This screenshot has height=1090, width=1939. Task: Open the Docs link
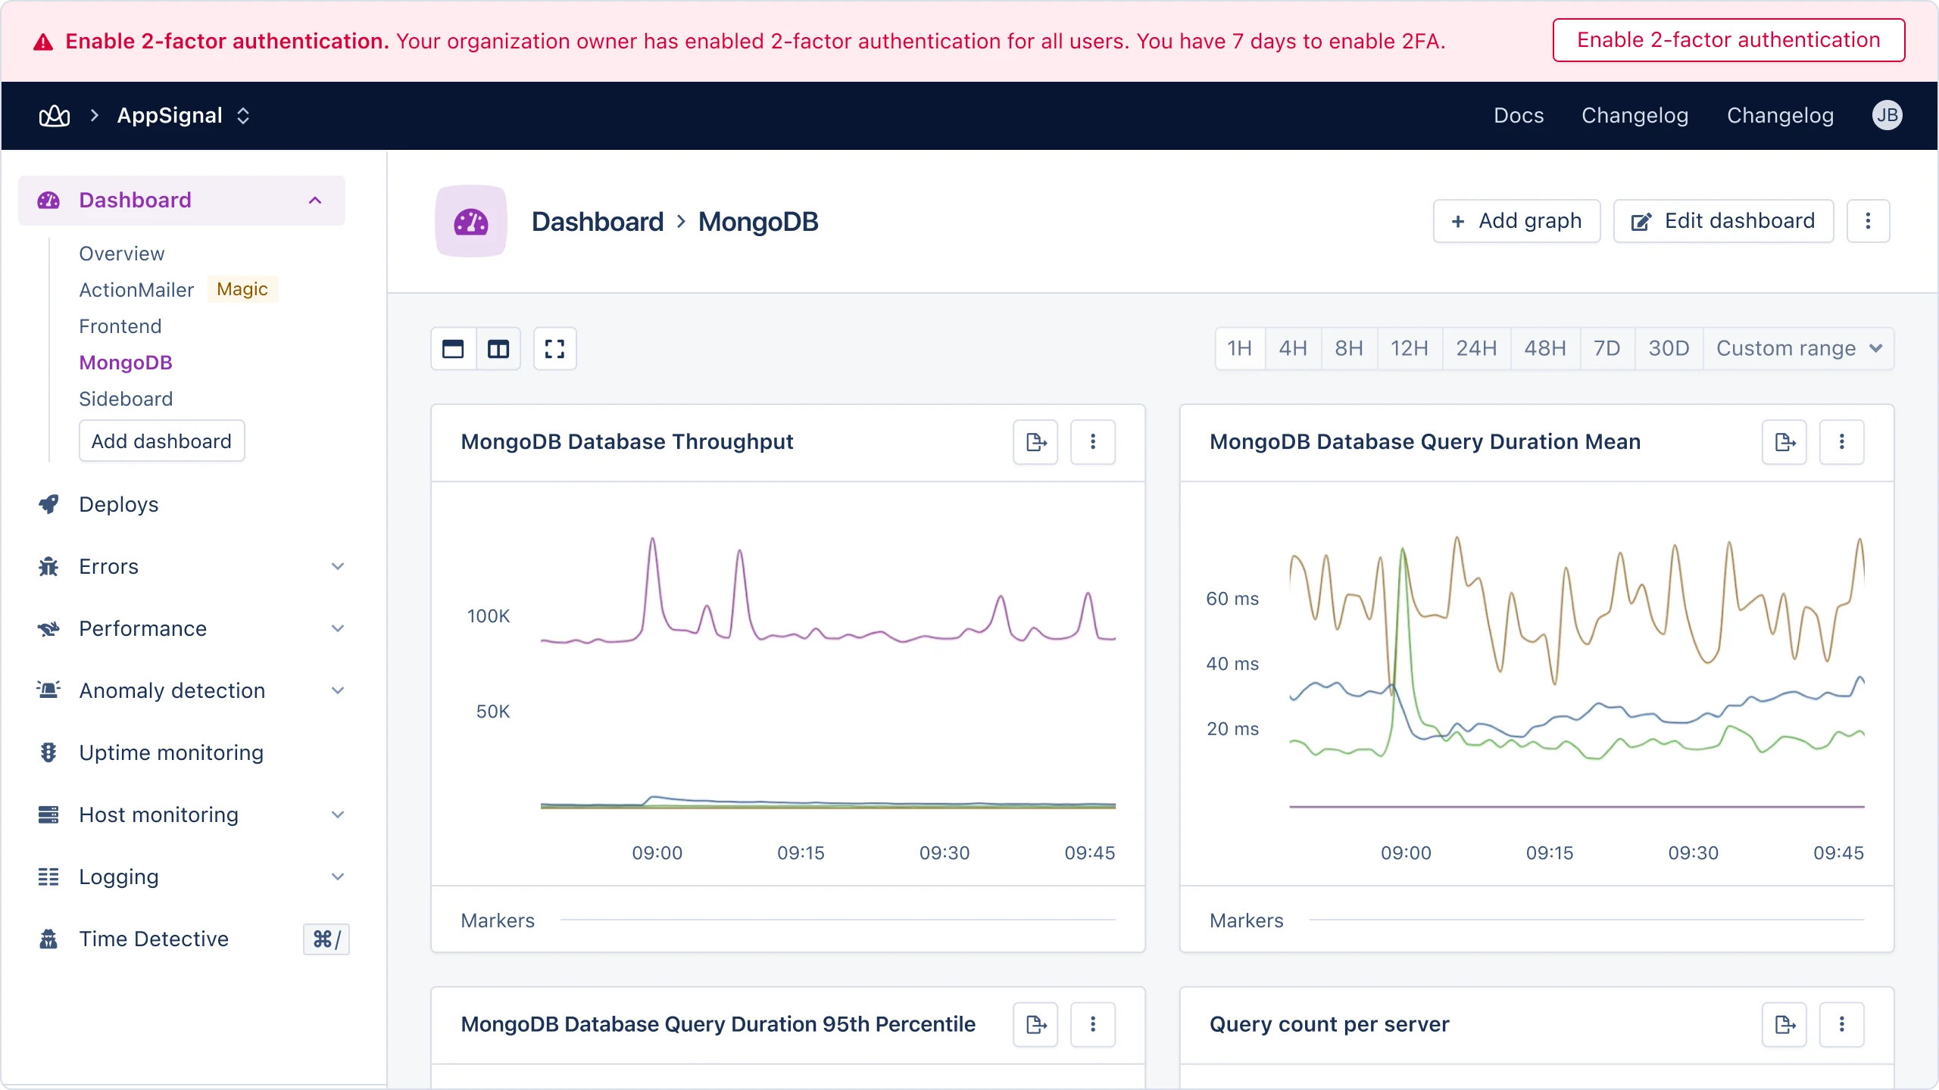(1519, 115)
